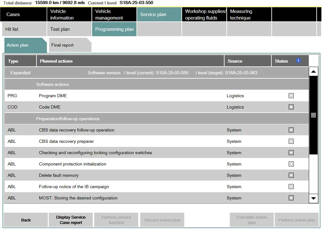Image resolution: width=322 pixels, height=229 pixels.
Task: Click Display Service Case report button
Action: point(71,220)
